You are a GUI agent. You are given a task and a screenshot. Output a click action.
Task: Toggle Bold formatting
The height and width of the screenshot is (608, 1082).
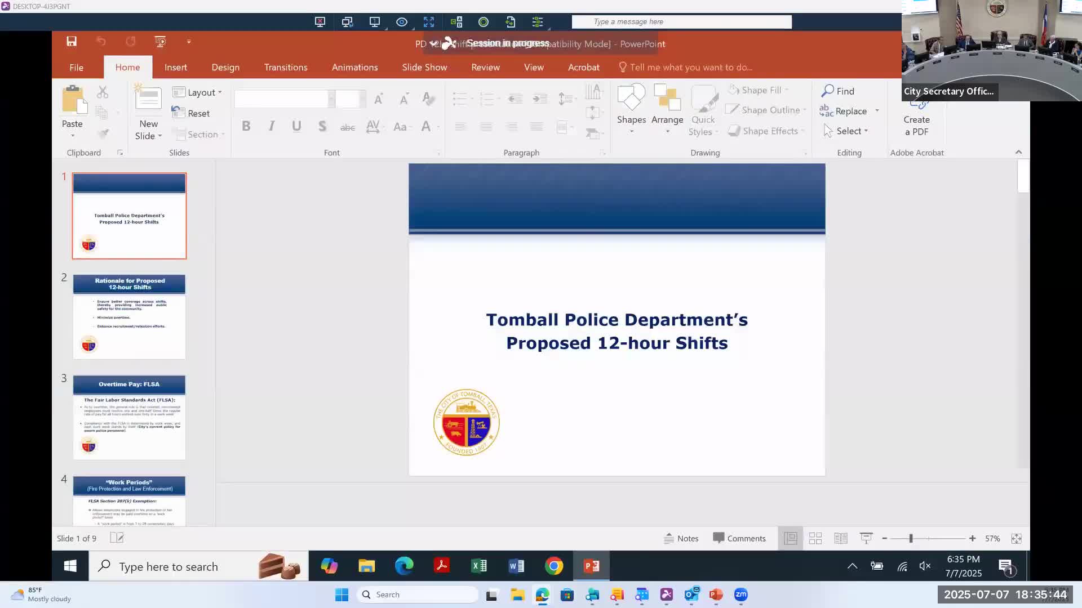click(246, 126)
